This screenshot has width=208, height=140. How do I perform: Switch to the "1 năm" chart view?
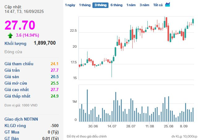131,5
